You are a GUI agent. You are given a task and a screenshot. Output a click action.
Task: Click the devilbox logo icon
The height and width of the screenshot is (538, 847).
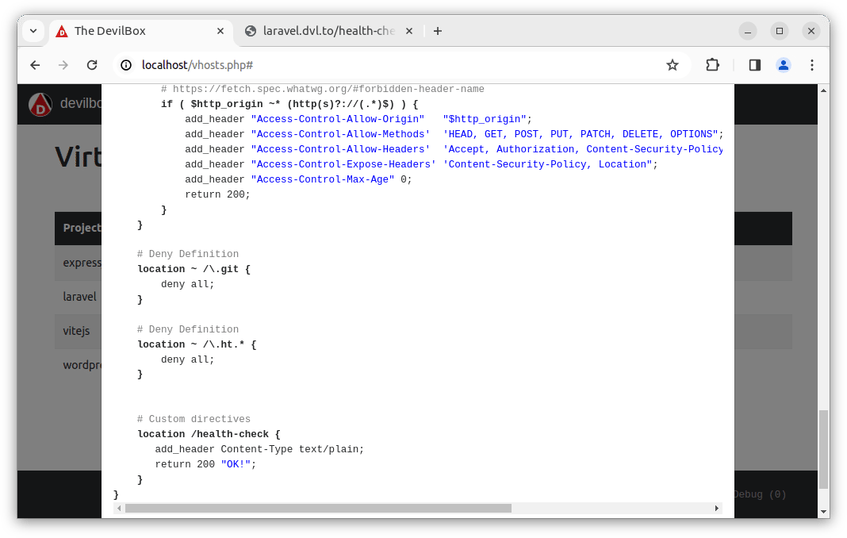40,105
